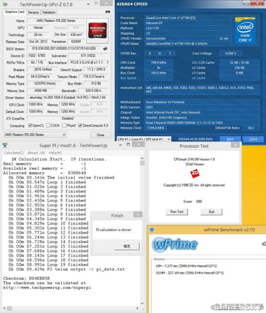Switch to the Graphics Card tab
The width and height of the screenshot is (266, 313).
coord(15,12)
